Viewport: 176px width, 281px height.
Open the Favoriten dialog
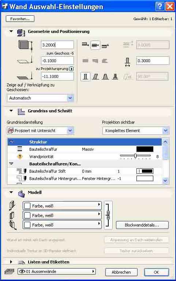click(x=20, y=19)
